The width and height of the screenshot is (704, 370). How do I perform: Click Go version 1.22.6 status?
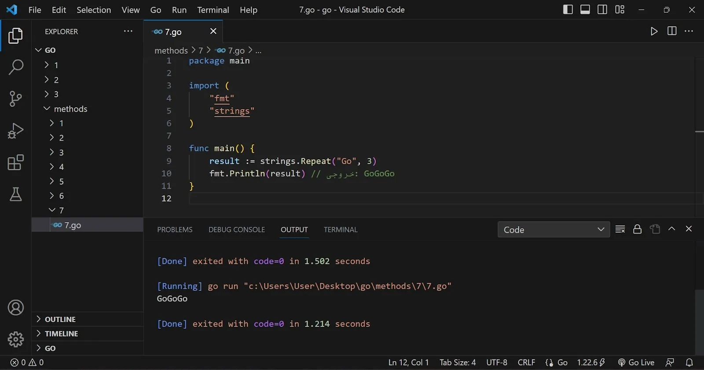pos(591,363)
